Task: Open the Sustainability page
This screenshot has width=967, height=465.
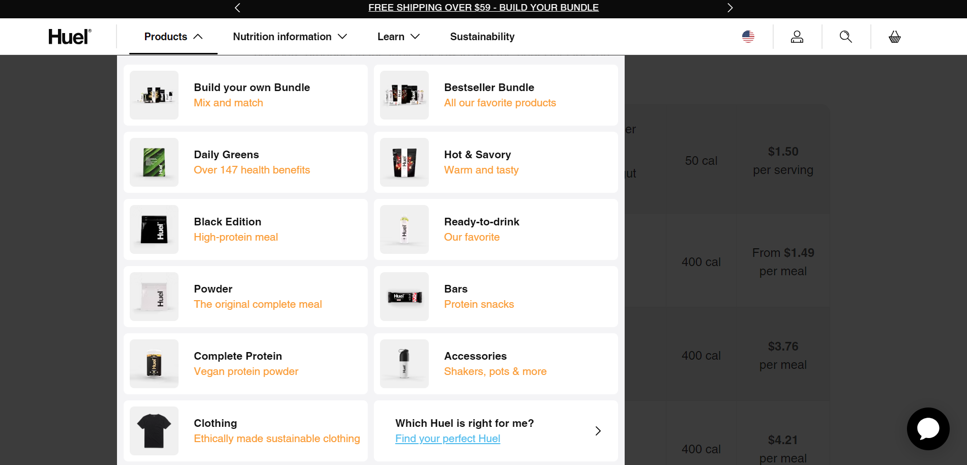Action: coord(482,37)
